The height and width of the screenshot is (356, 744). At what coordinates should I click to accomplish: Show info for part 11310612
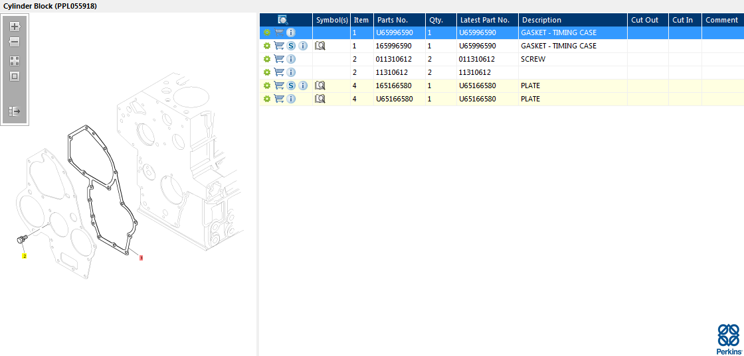pos(291,72)
